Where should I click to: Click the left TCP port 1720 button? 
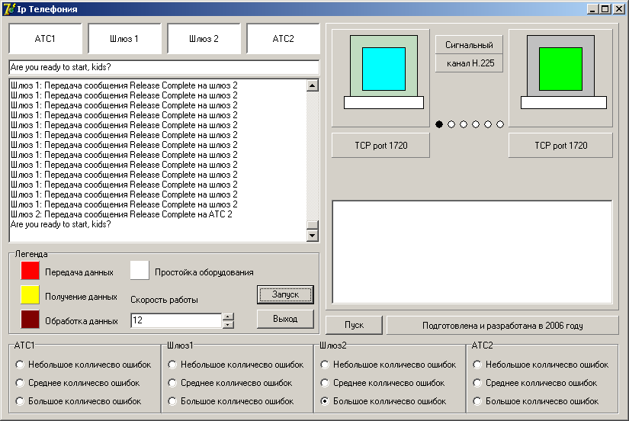tap(380, 145)
